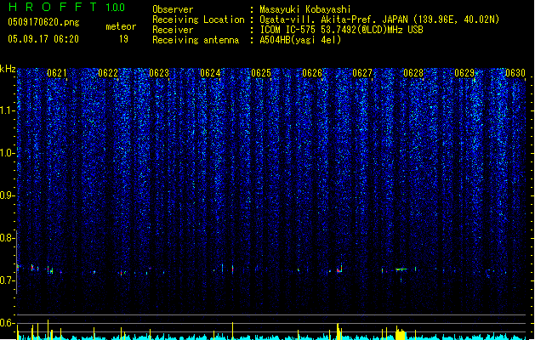Click the ICOM IC-575 receiver details
535x340 pixels.
coord(341,30)
